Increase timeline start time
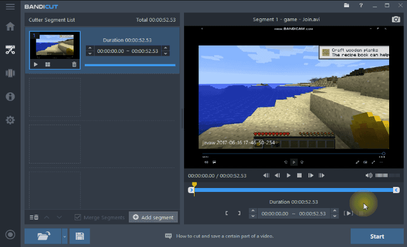 pos(253,210)
